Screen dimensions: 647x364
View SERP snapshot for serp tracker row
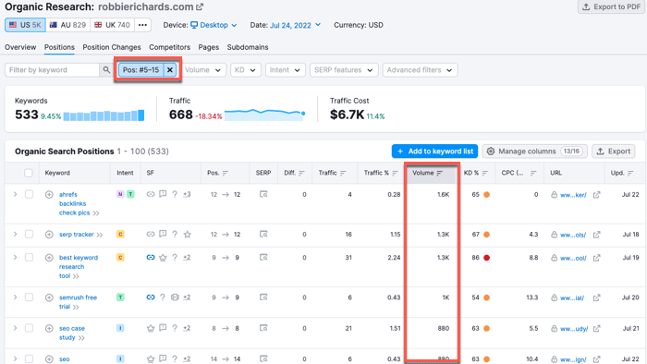[x=263, y=234]
